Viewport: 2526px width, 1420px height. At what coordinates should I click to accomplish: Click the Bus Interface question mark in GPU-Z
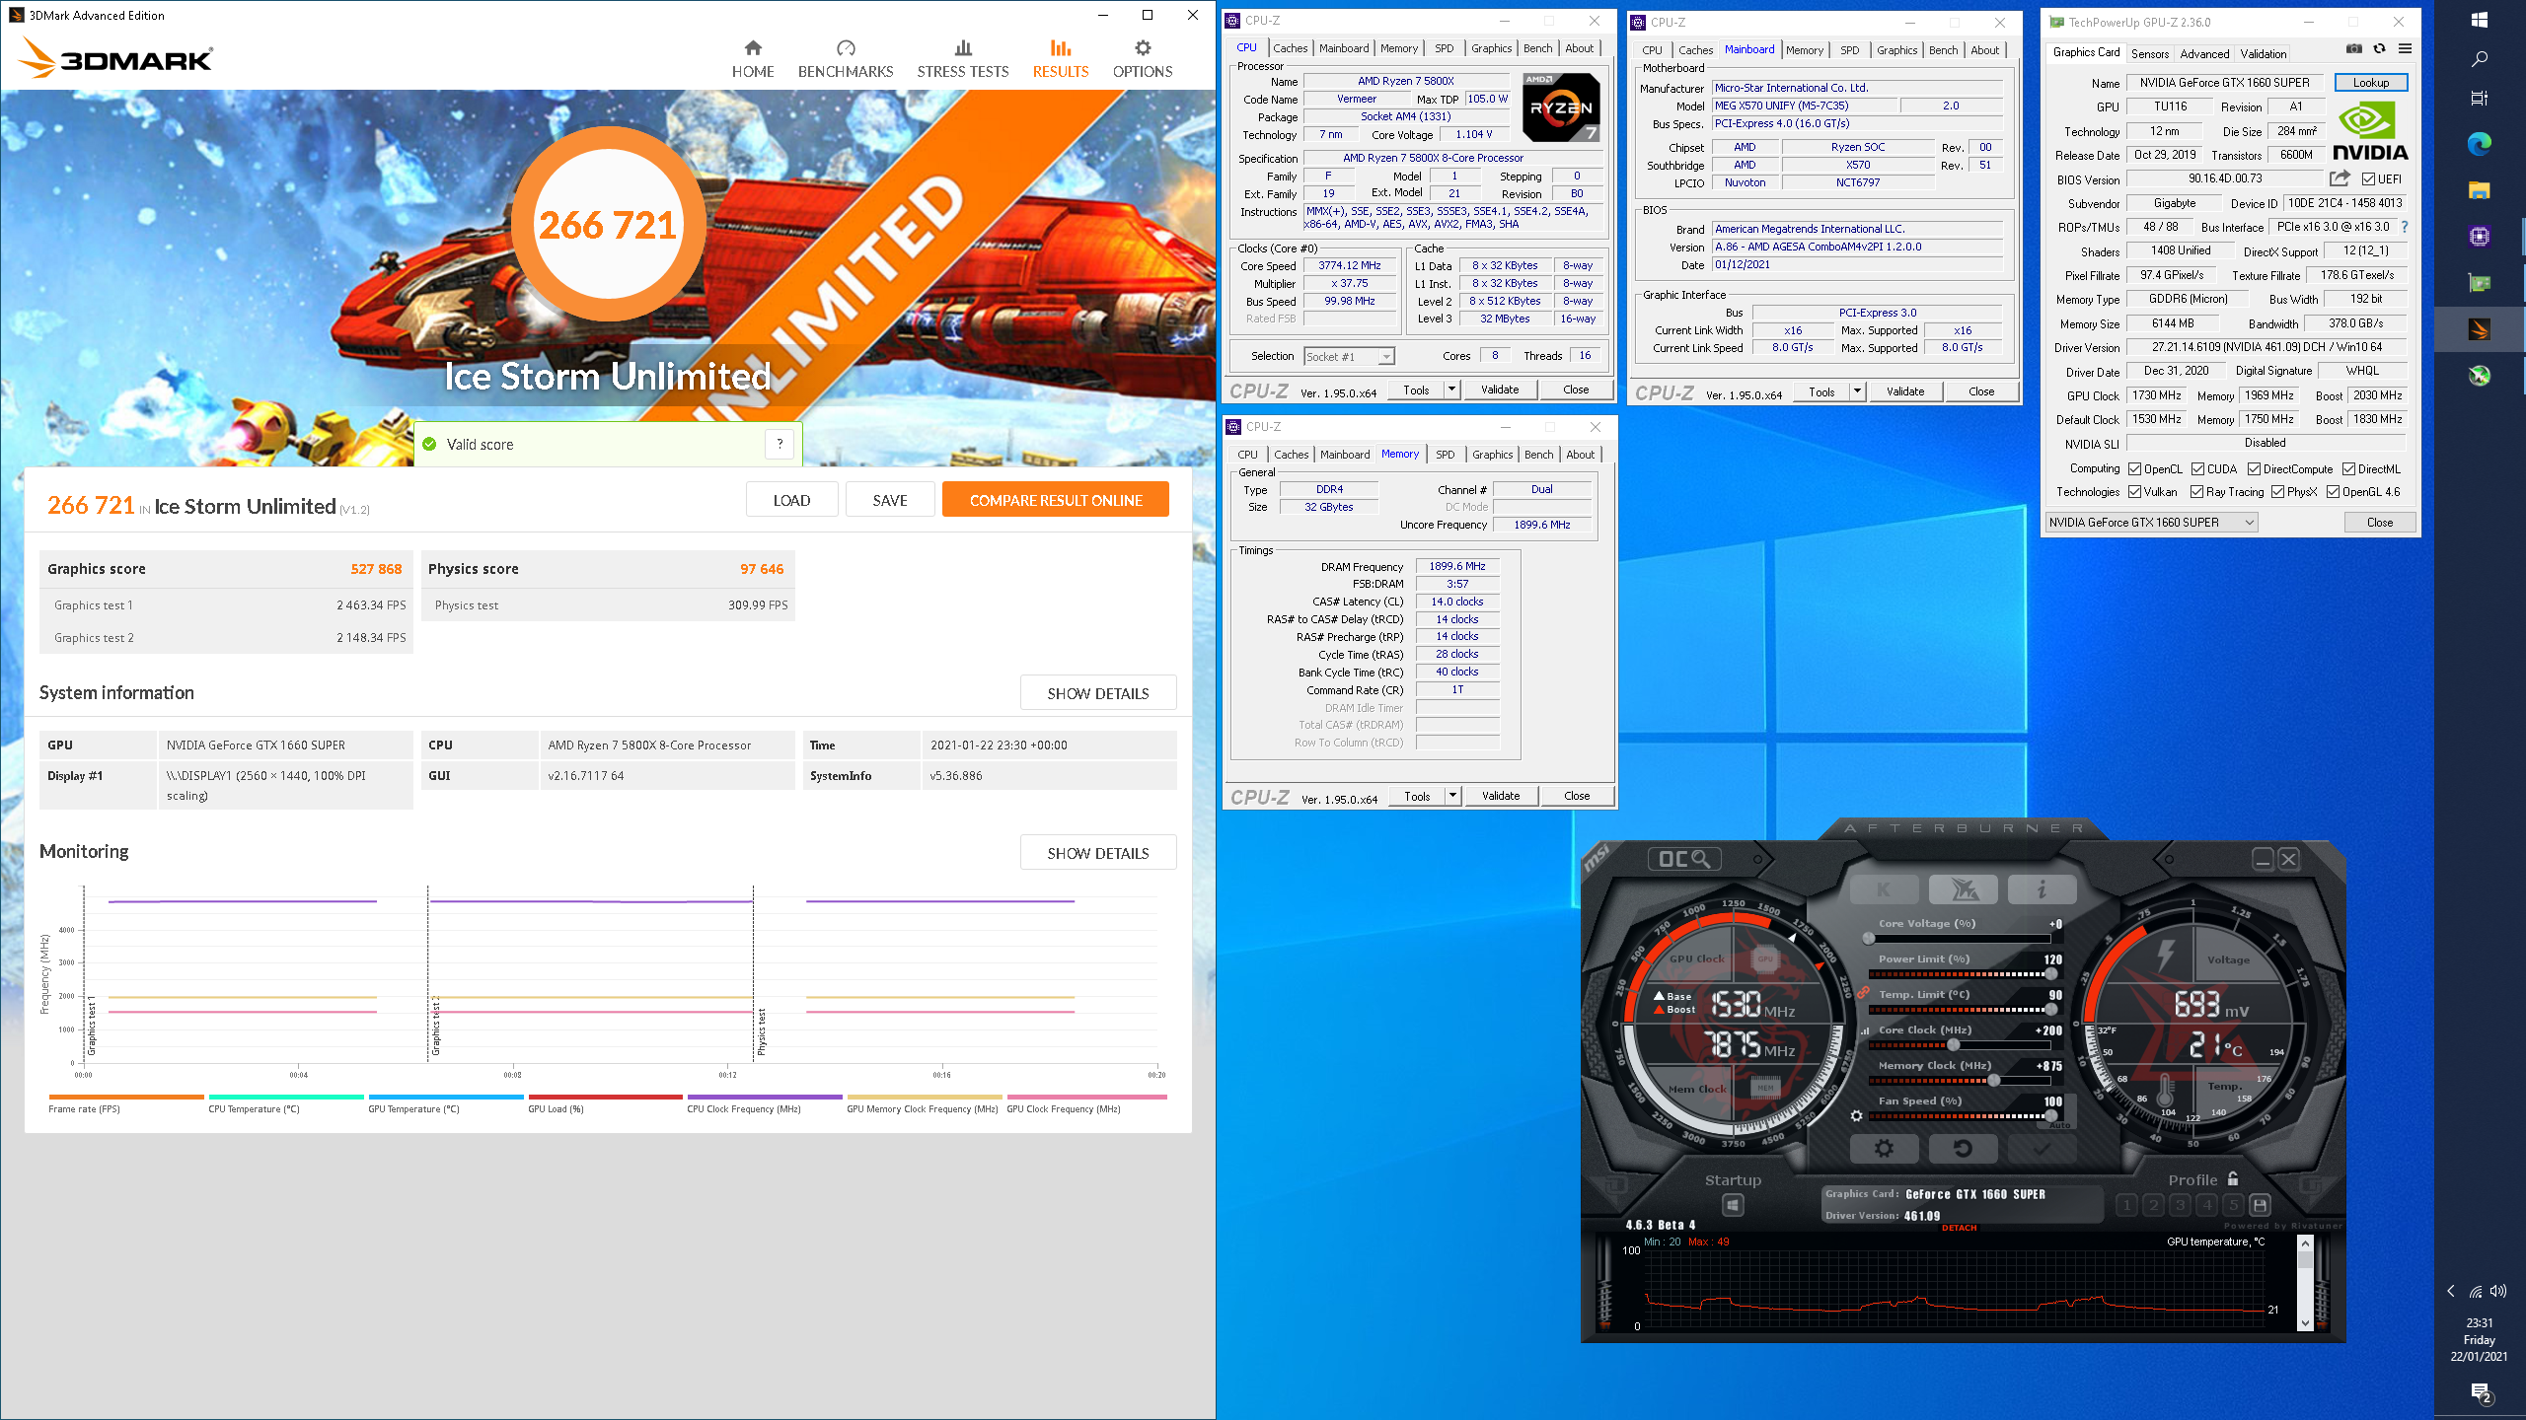(x=2405, y=227)
